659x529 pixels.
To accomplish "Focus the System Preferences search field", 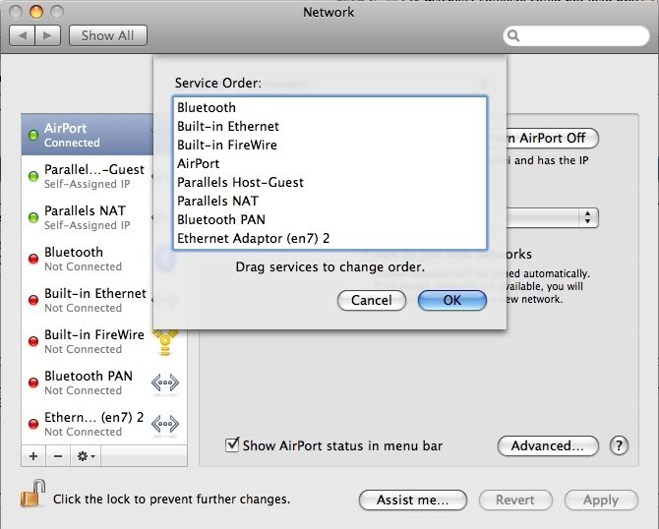I will [576, 35].
